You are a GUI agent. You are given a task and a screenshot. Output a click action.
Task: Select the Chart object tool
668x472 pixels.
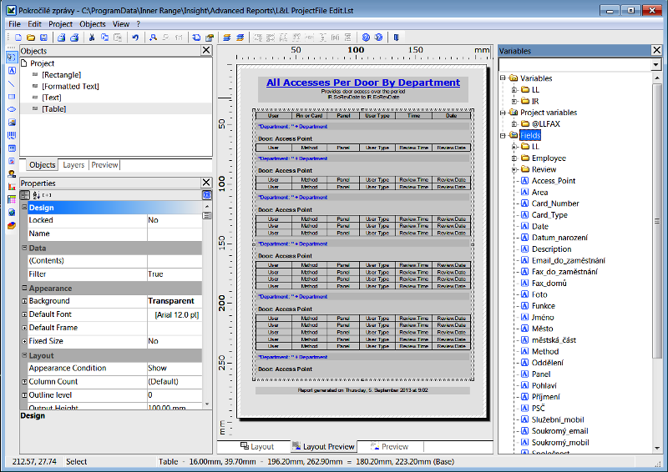12,186
